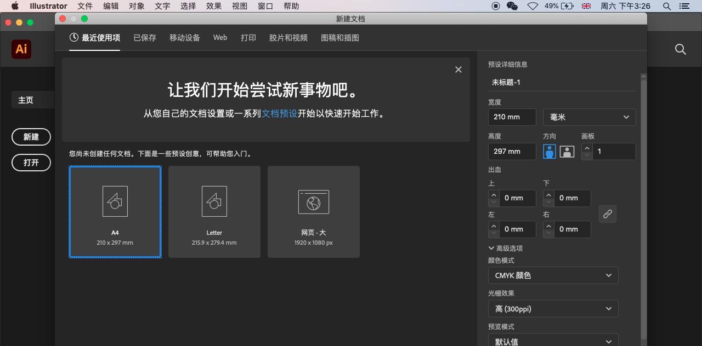Increase left bleed (左) value
The image size is (702, 346).
494,226
